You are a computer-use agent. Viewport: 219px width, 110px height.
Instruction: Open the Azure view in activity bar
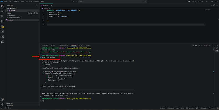point(2,42)
